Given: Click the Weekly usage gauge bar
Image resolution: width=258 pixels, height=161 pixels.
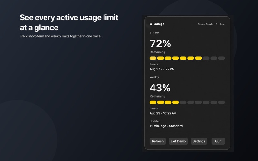Looking at the screenshot, I should pyautogui.click(x=187, y=102).
